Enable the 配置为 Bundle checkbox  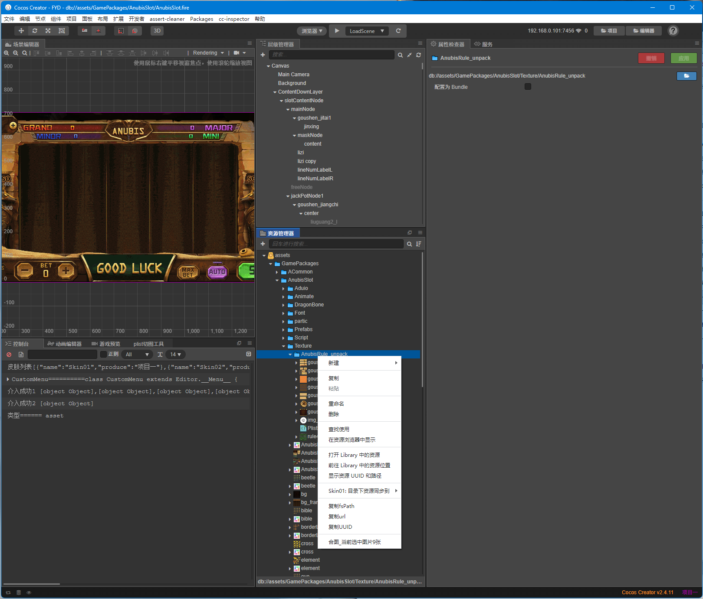pos(528,87)
